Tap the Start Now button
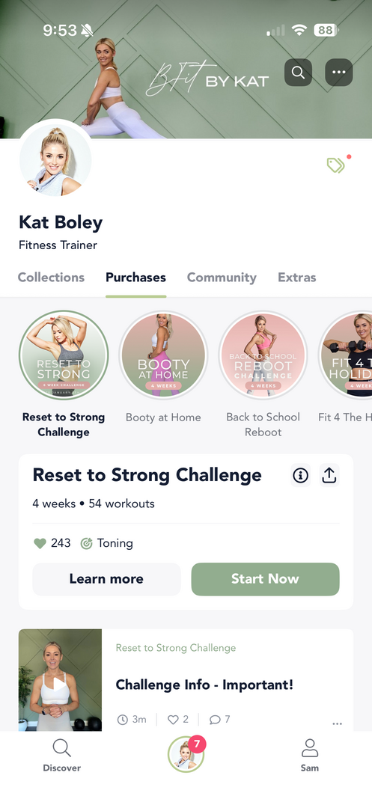Screen dimensions: 372x808 point(266,578)
